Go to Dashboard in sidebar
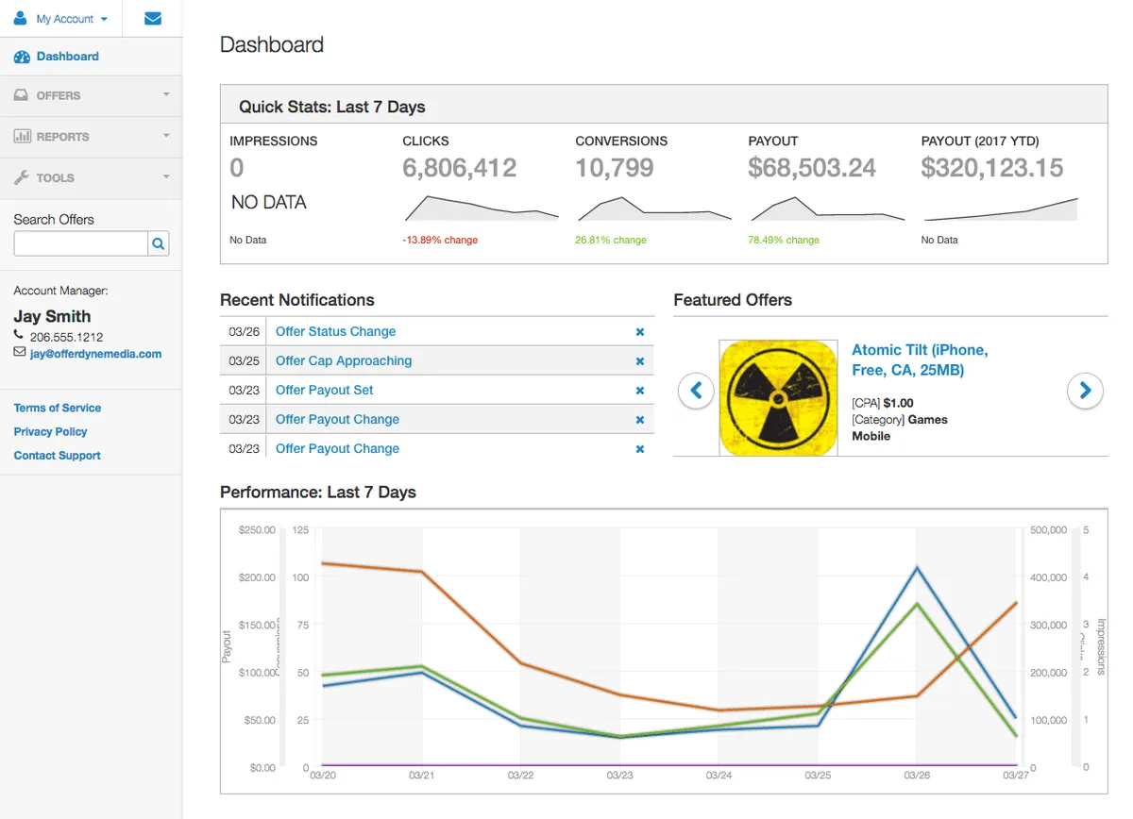 pyautogui.click(x=67, y=57)
